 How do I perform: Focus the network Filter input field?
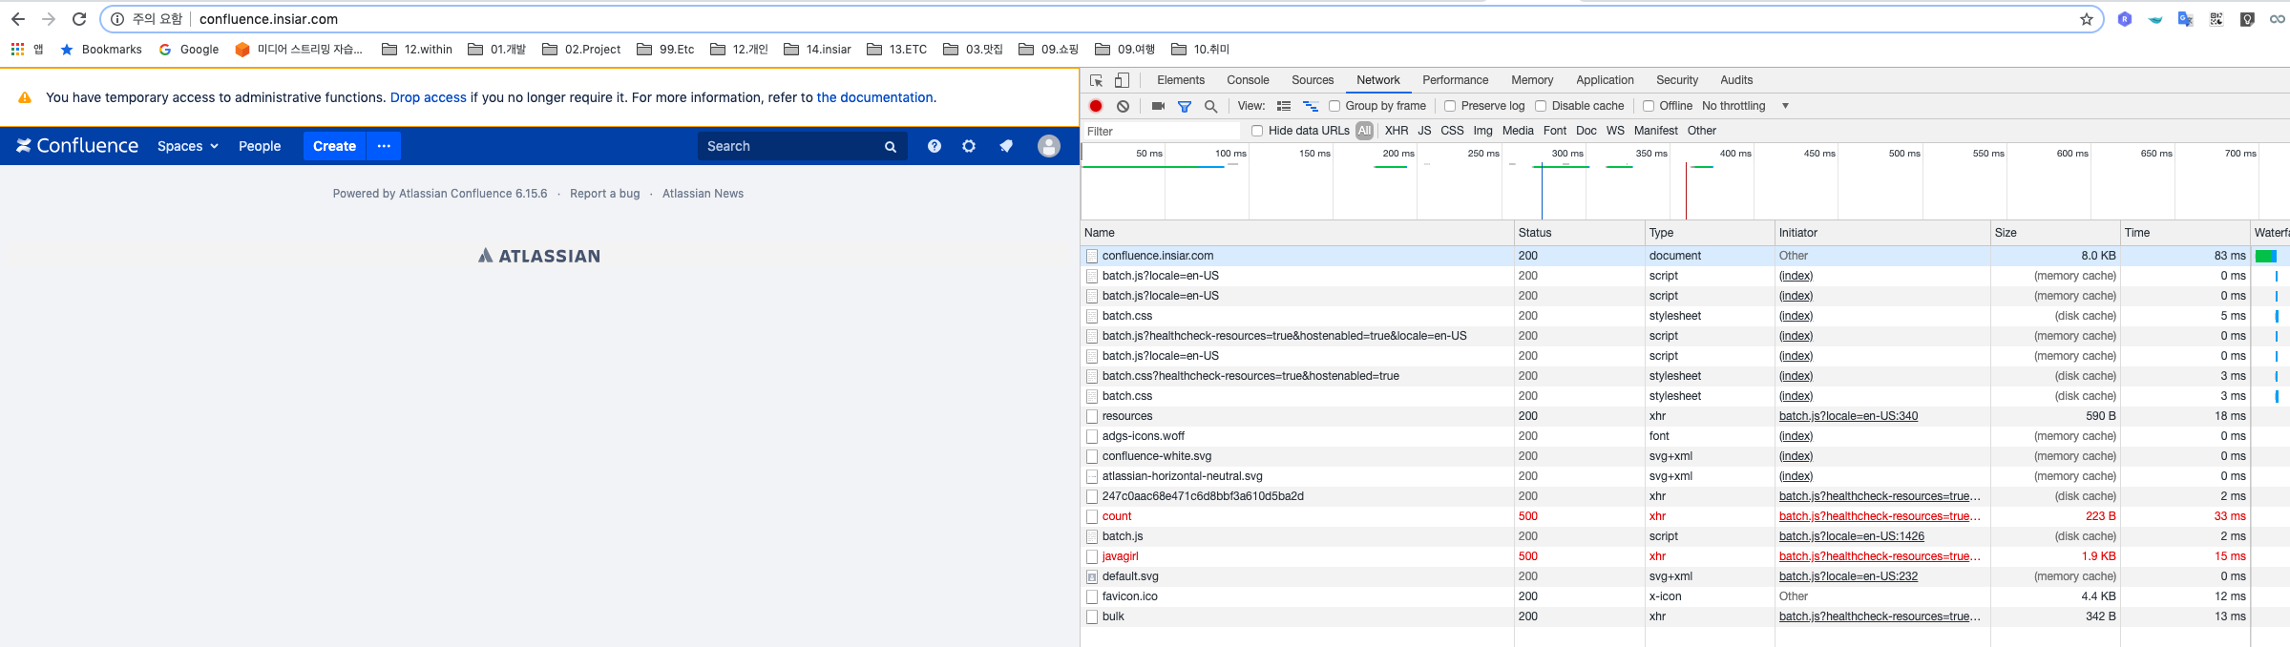point(1161,131)
